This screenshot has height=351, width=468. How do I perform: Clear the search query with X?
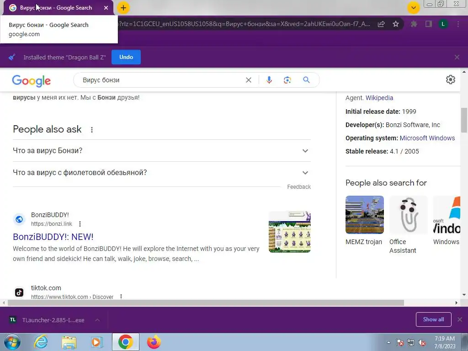pyautogui.click(x=248, y=80)
